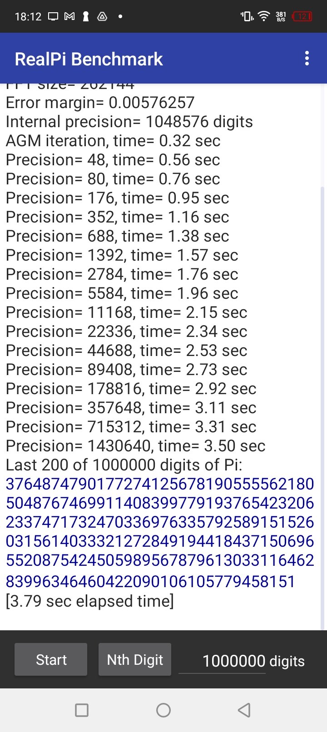Tap the Android back navigation icon
This screenshot has height=732, width=327.
point(244,710)
